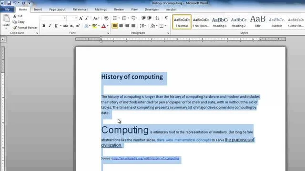Open the View tab
The image size is (305, 171).
click(x=134, y=9)
